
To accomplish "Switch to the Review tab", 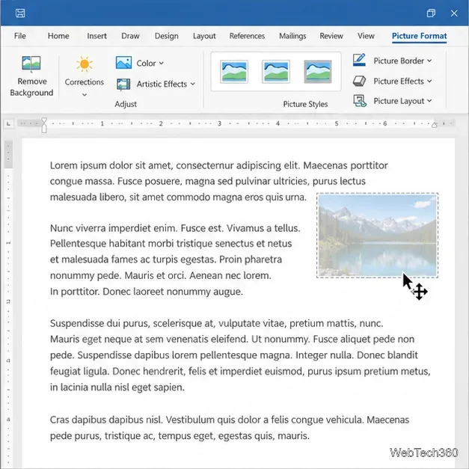I will (x=331, y=36).
